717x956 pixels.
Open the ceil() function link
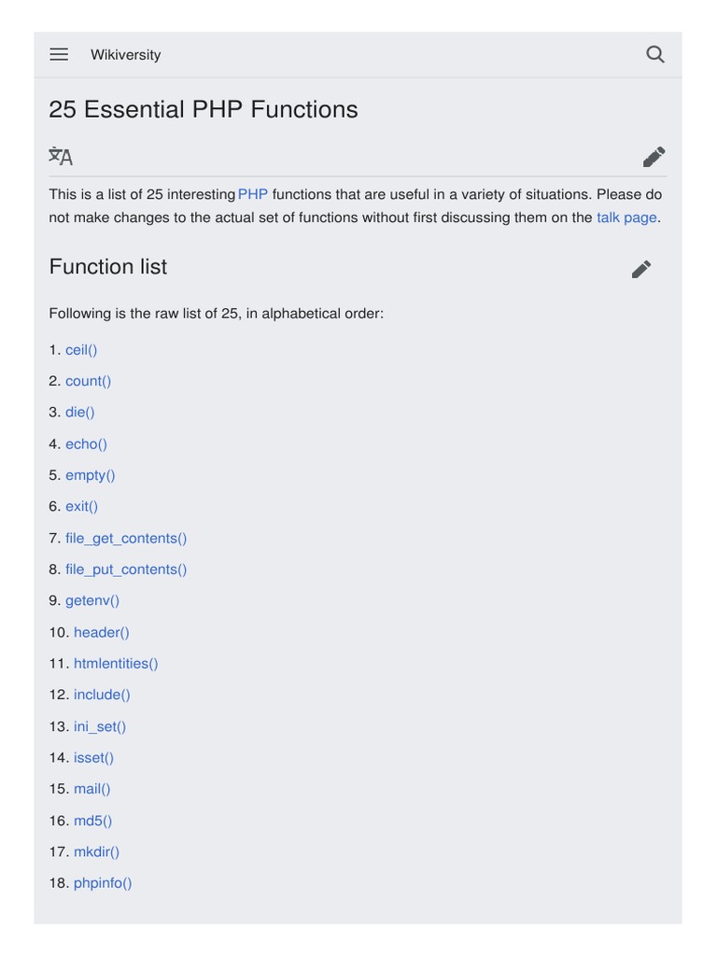[81, 350]
